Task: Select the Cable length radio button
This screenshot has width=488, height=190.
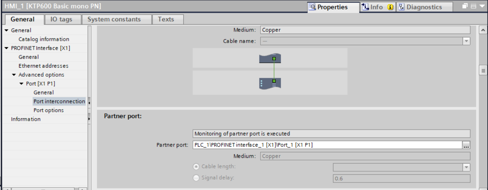Action: click(196, 166)
